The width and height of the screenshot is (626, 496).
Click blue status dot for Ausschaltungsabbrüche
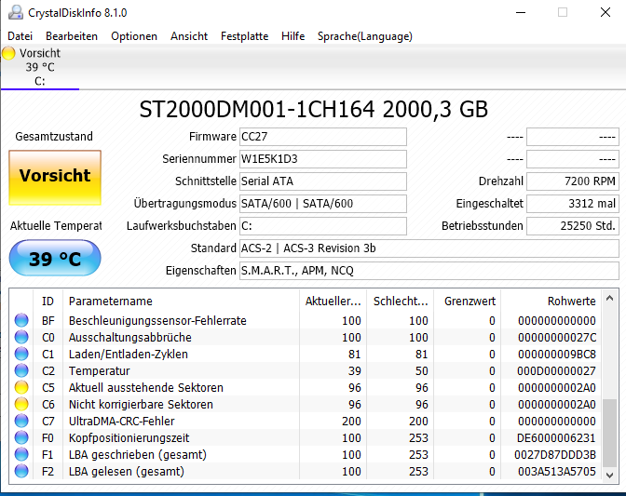click(x=21, y=337)
